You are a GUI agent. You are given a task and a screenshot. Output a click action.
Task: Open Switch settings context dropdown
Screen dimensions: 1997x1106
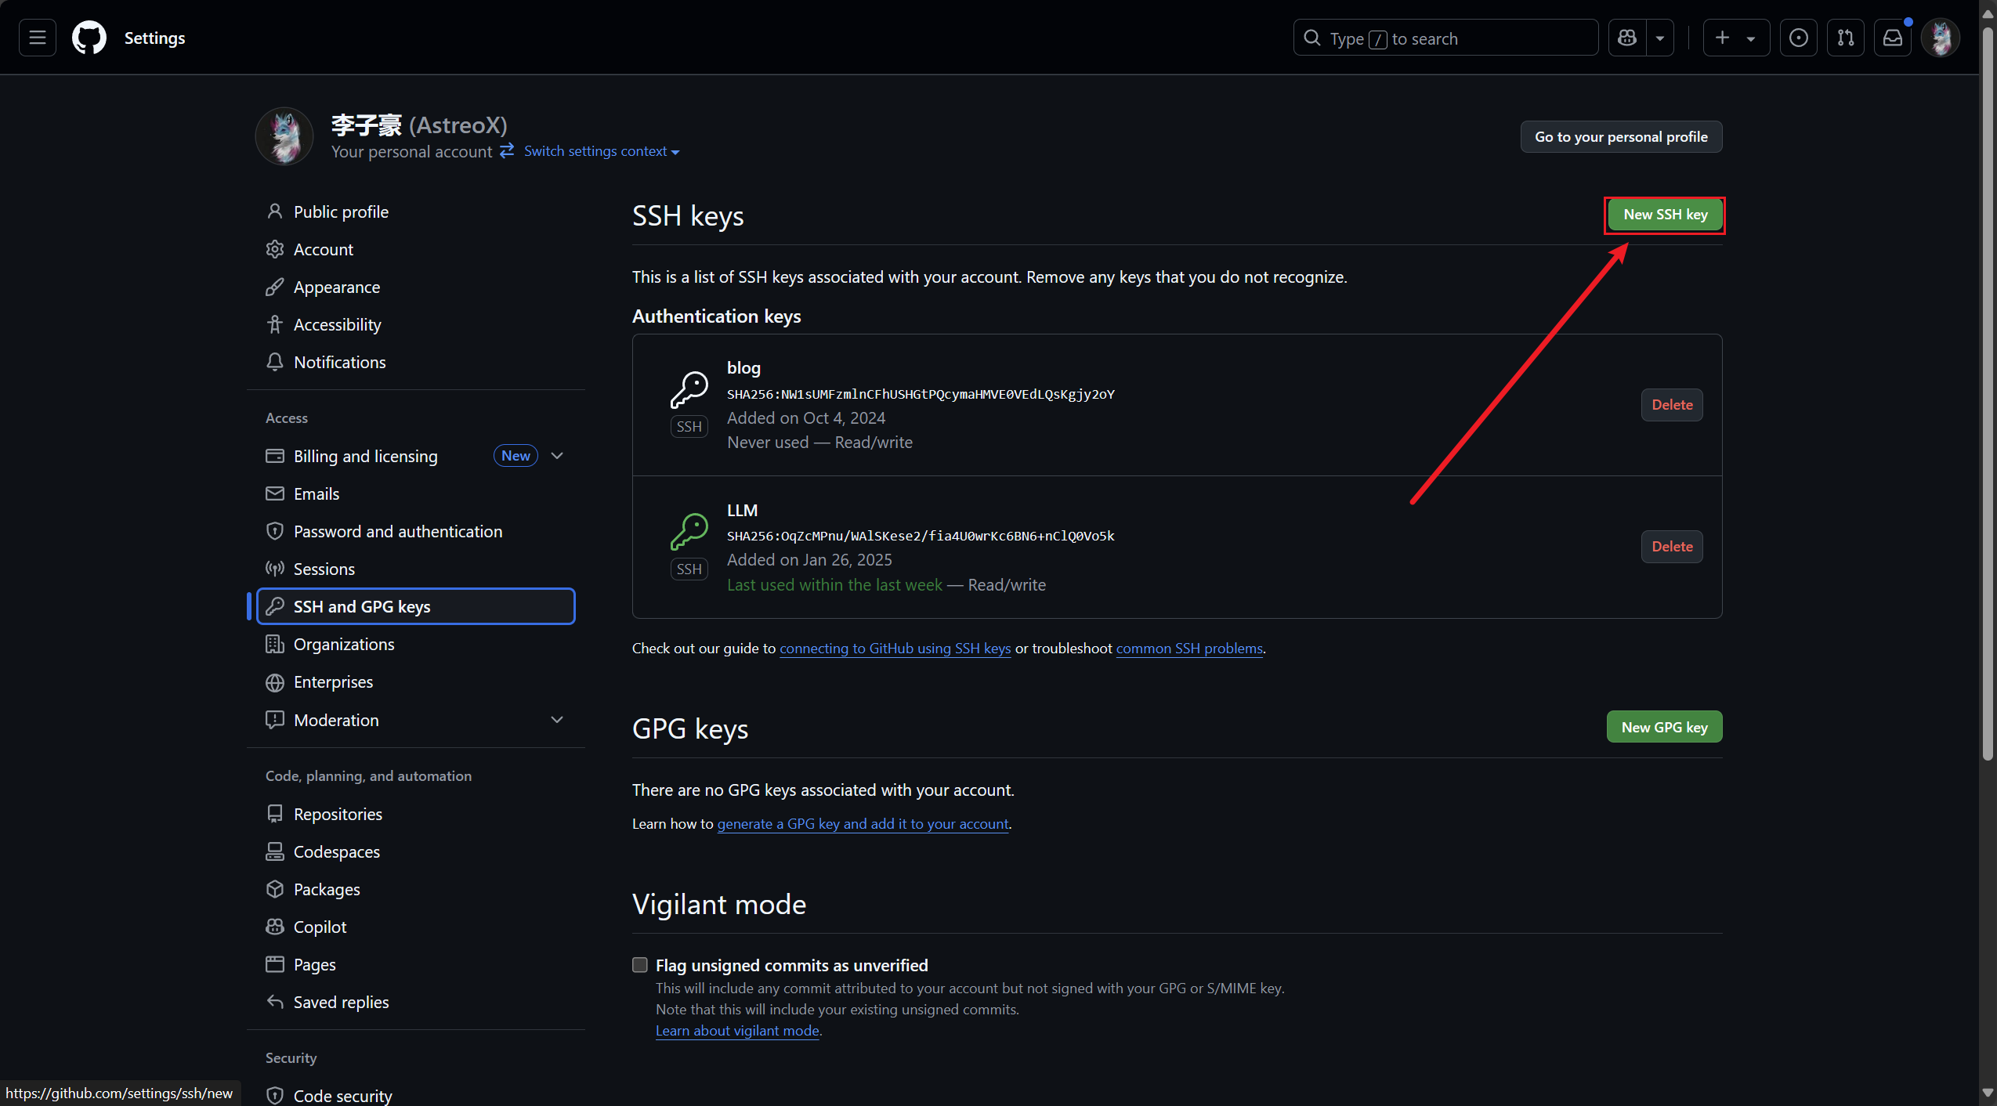coord(601,151)
